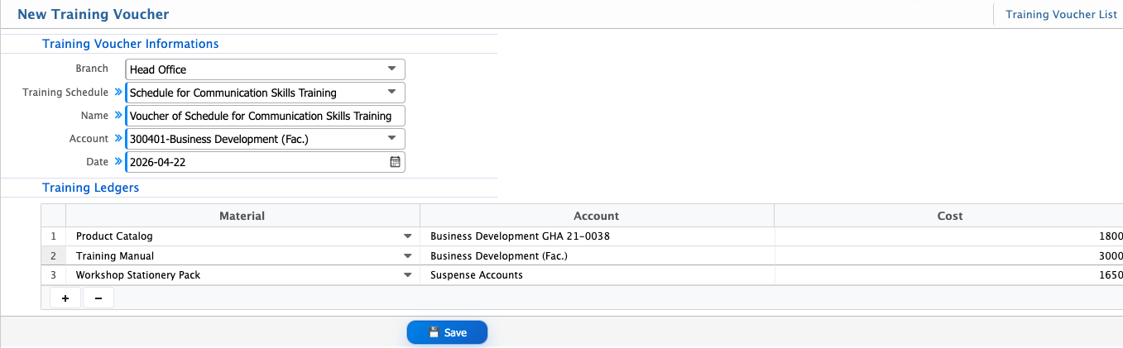
Task: Open Product Catalog material dropdown arrow
Action: point(407,236)
